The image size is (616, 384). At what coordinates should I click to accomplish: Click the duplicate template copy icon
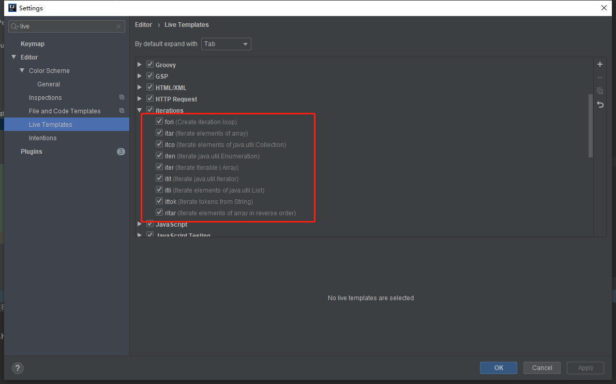[600, 91]
